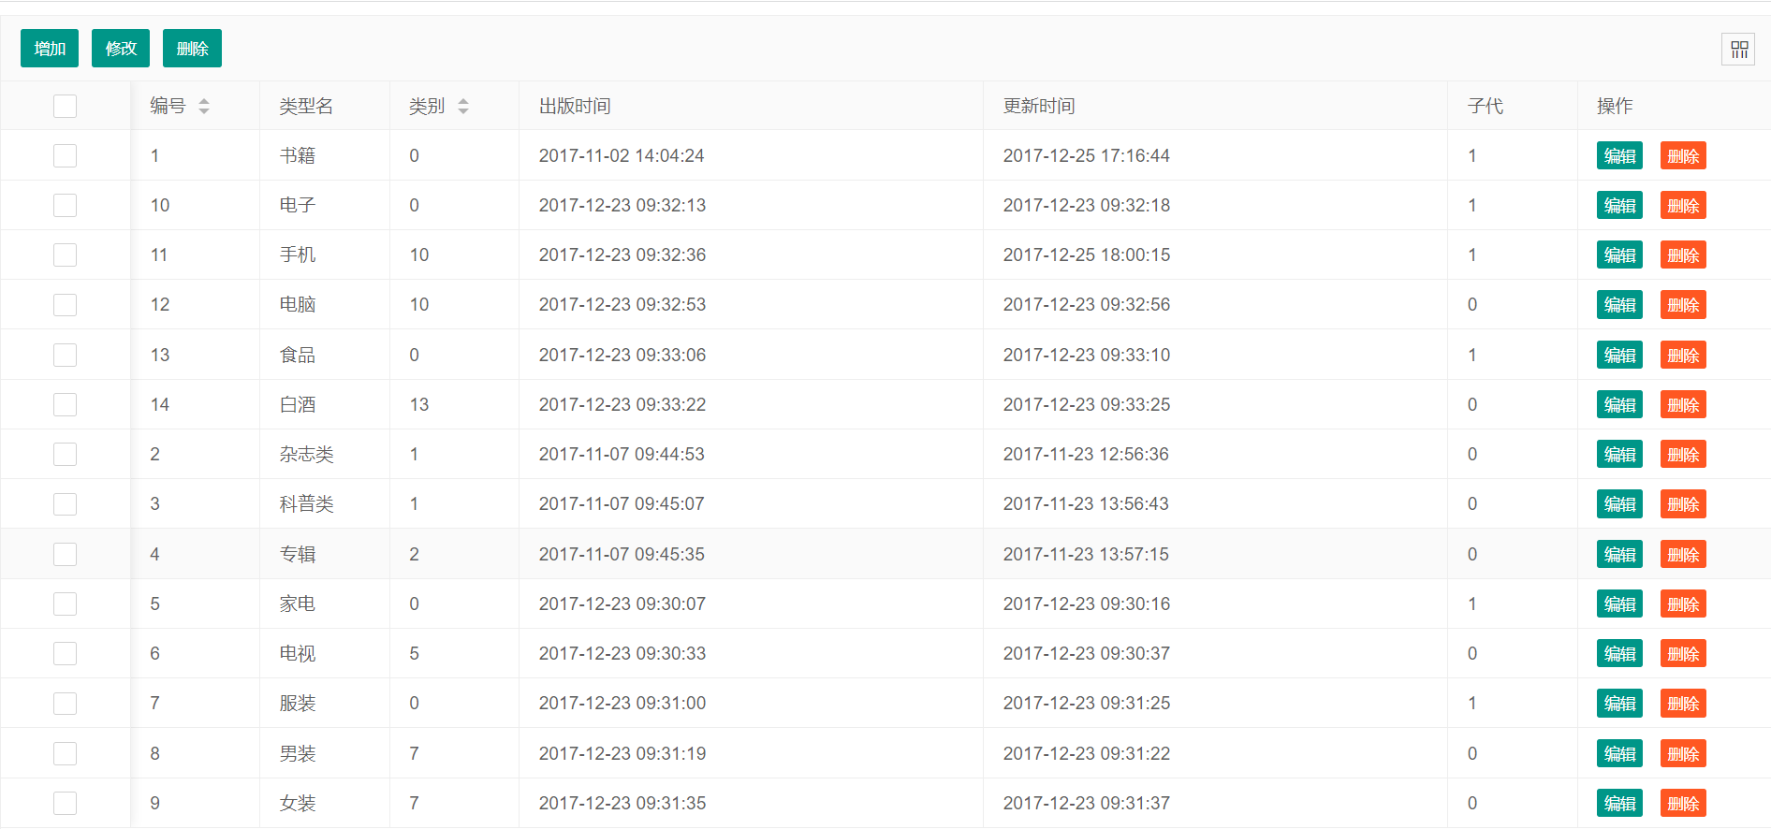Delete the 手机 row
This screenshot has width=1771, height=829.
(x=1683, y=255)
